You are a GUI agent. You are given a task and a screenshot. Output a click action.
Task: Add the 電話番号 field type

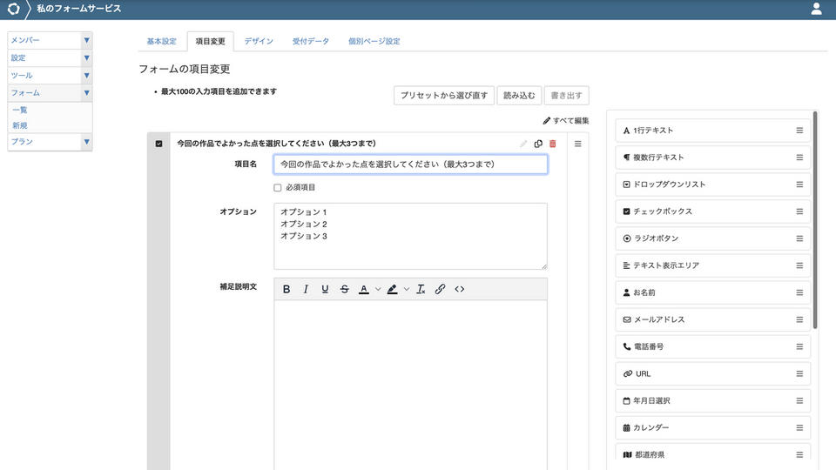coord(713,346)
